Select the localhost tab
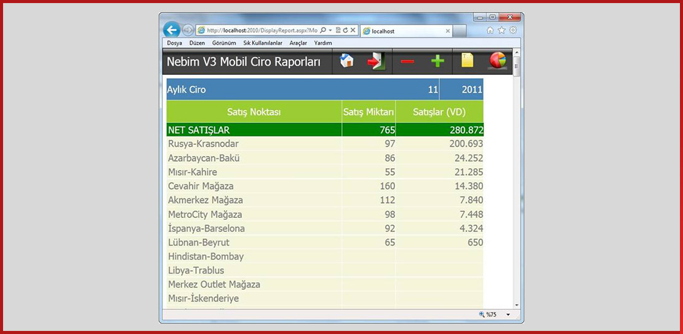The height and width of the screenshot is (334, 683). [406, 31]
